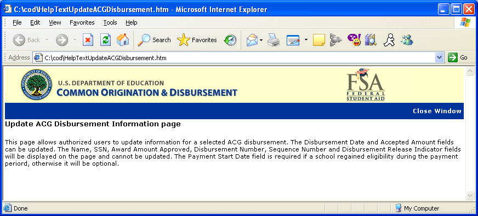Open the Help menu
Screen dimensions: 478x216
132,22
